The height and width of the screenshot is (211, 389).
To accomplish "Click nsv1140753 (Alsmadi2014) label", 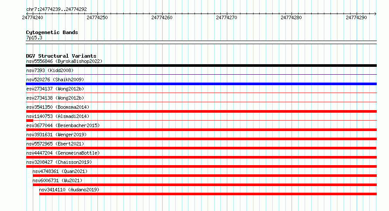I will (58, 116).
